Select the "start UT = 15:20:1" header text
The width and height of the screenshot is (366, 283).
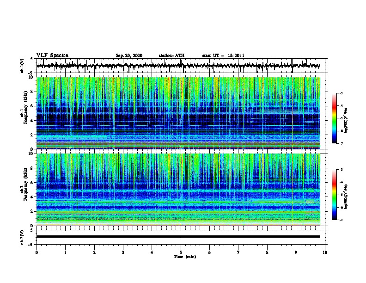(x=223, y=55)
